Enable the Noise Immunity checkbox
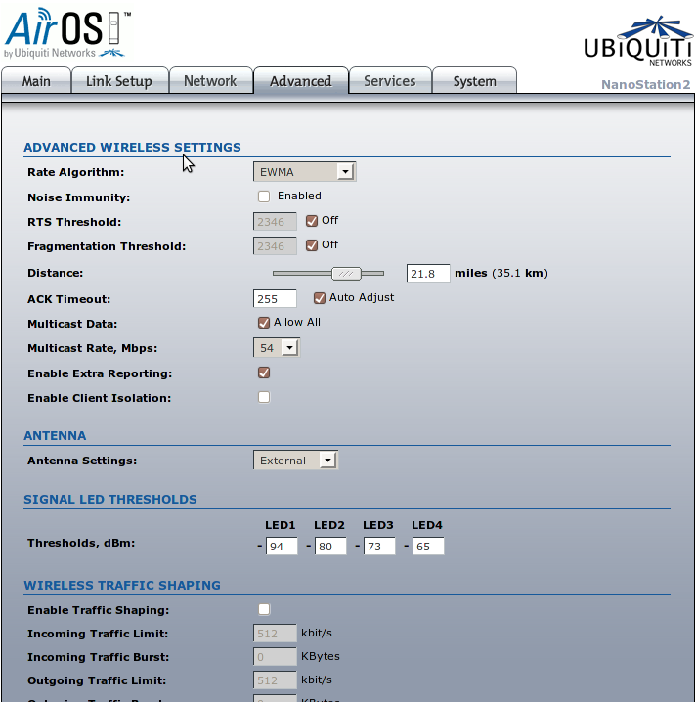 [264, 197]
